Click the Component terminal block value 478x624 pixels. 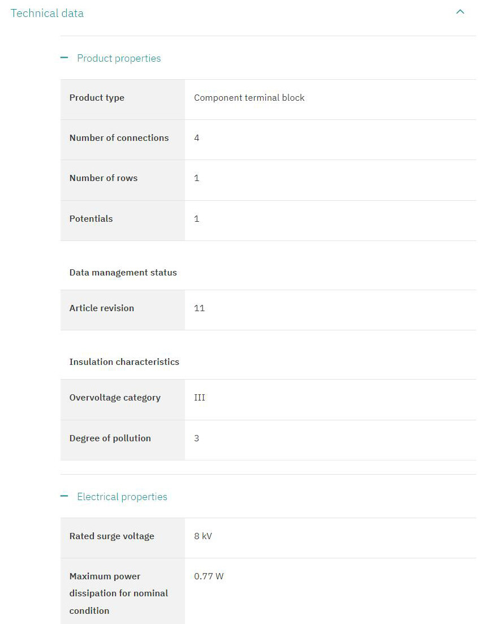point(249,98)
